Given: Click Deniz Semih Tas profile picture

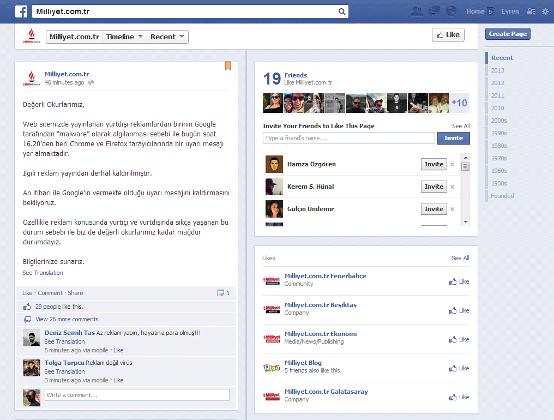Looking at the screenshot, I should [32, 337].
